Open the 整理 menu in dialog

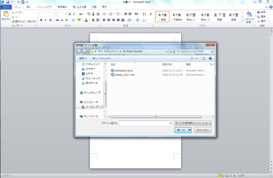pyautogui.click(x=83, y=58)
